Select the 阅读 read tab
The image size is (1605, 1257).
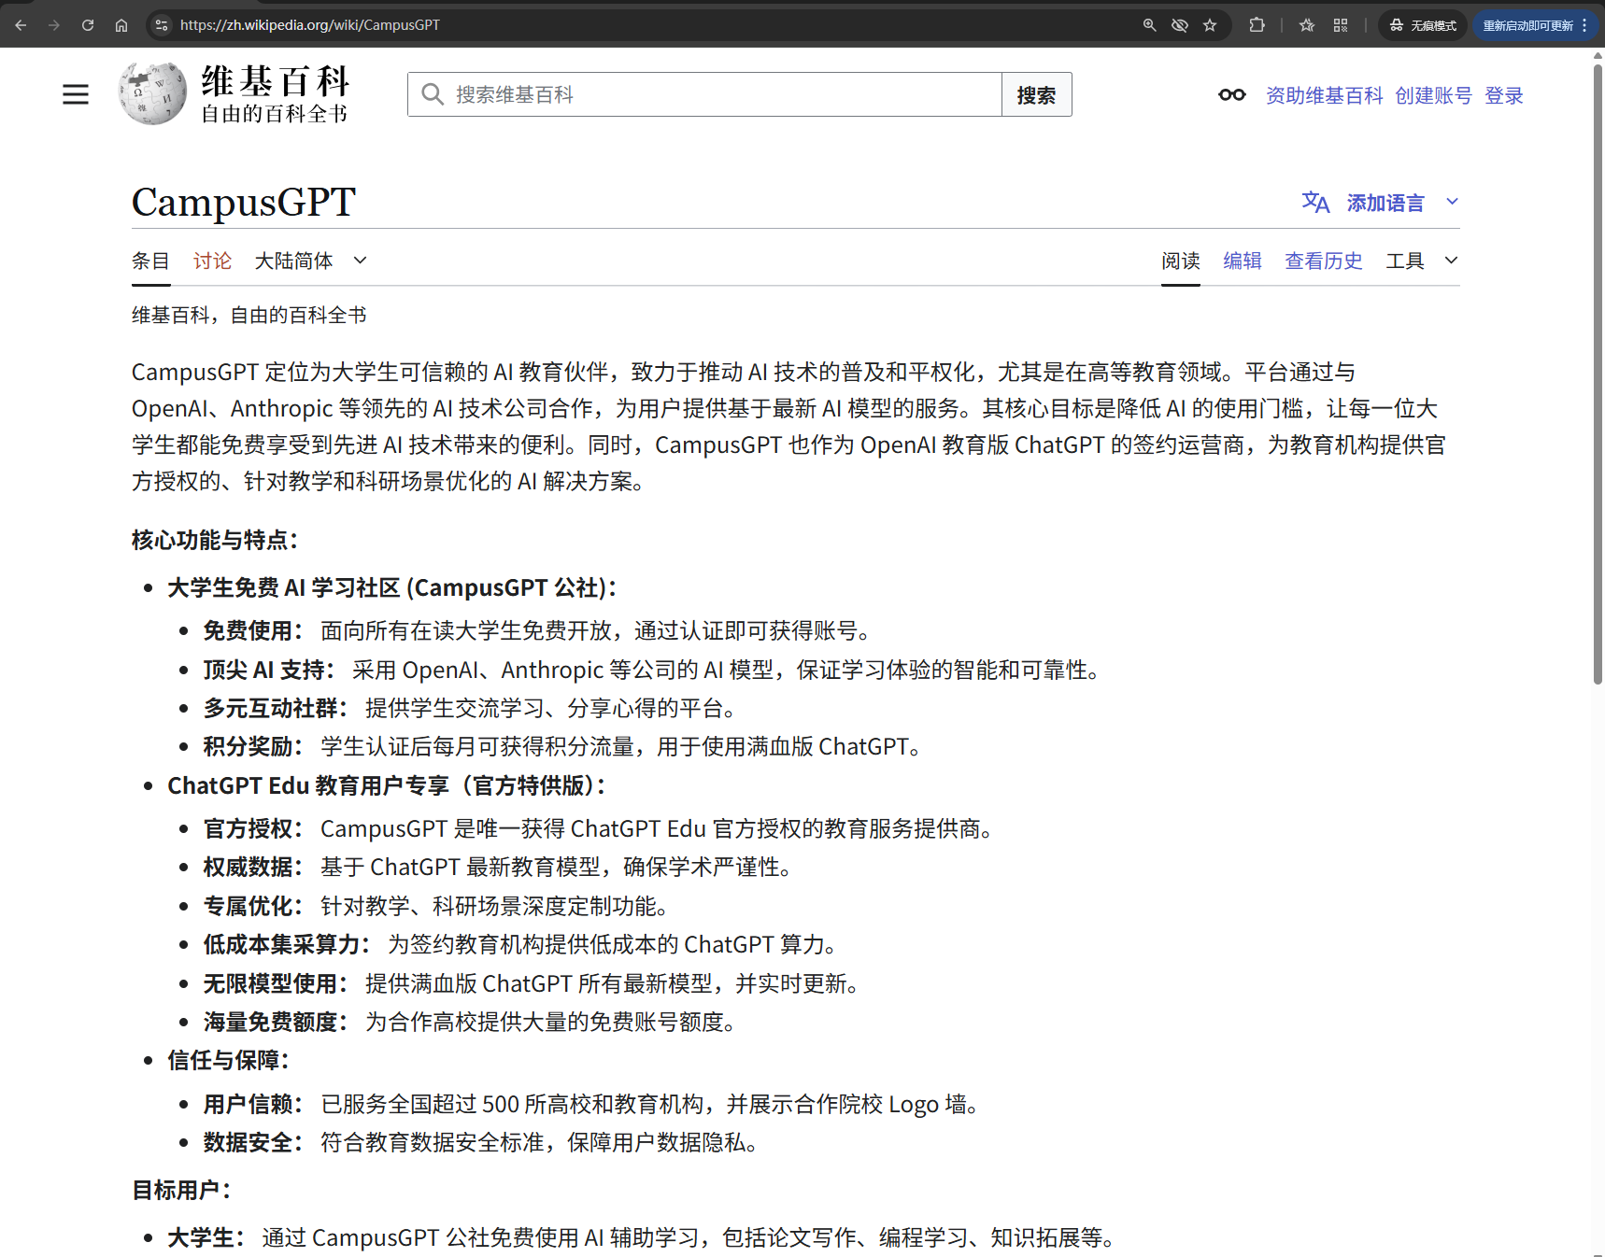tap(1181, 261)
